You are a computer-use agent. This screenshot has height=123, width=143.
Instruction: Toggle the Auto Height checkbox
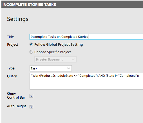(31, 106)
